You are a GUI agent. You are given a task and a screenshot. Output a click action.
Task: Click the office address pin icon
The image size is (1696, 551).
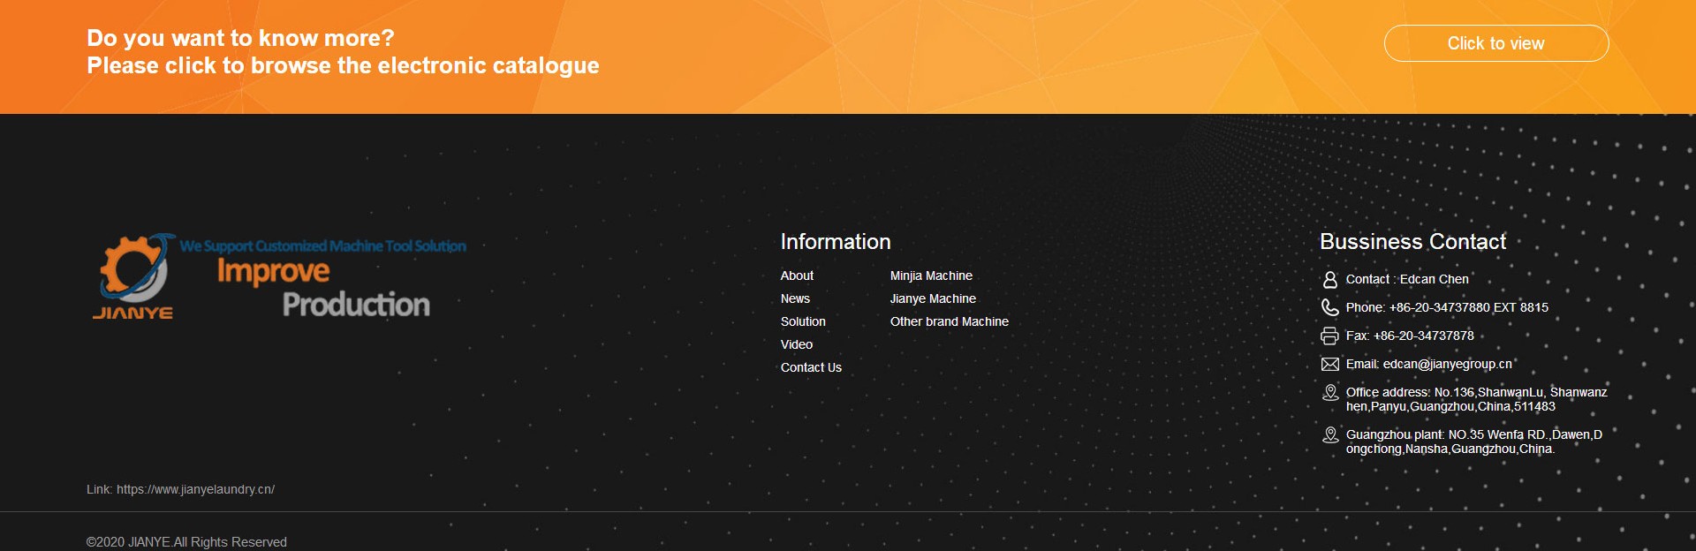(1329, 393)
